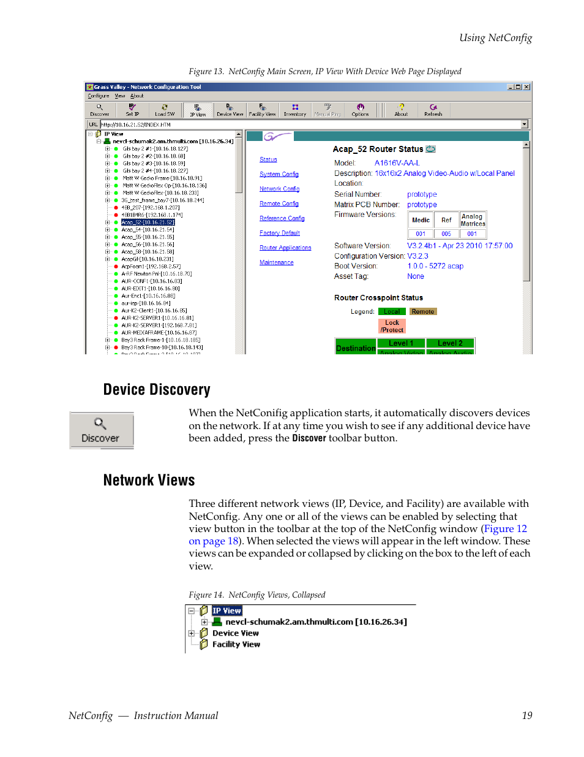Click red status dot of AUR-K2-SERVER1 [10.16.16.81]
The image size is (584, 757).
116,318
